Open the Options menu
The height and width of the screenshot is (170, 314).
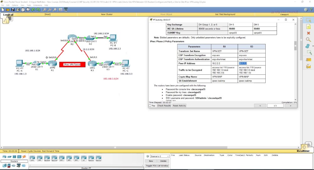point(15,5)
